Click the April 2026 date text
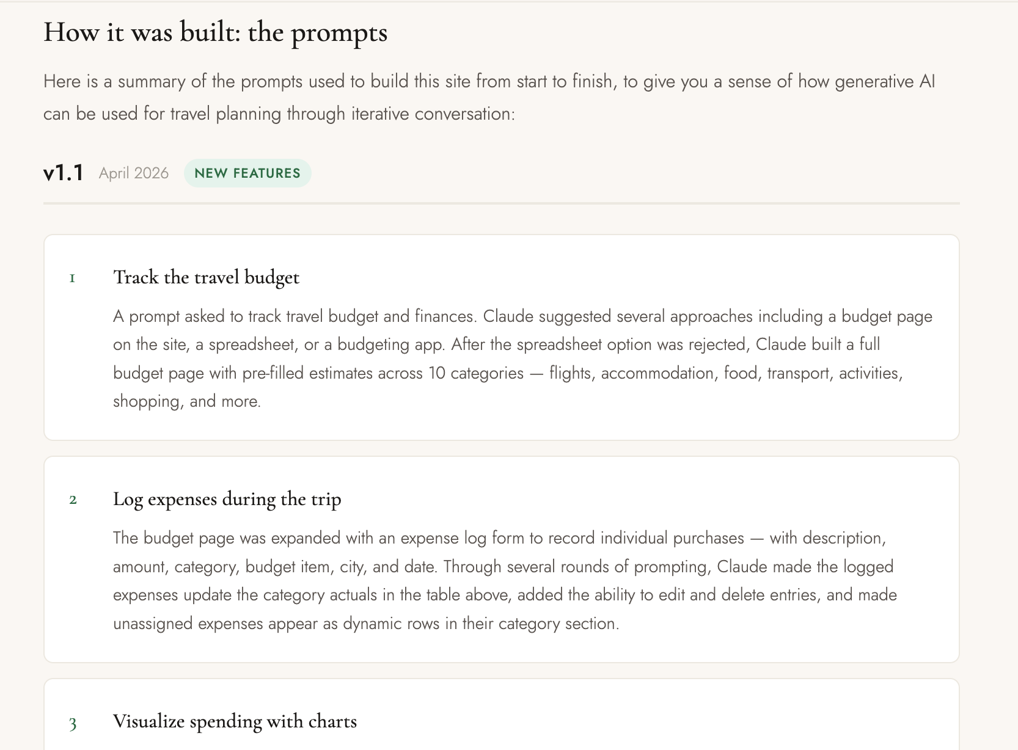 tap(134, 173)
